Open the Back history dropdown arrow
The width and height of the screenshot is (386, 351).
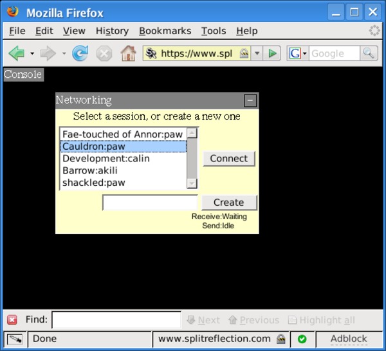click(x=32, y=53)
